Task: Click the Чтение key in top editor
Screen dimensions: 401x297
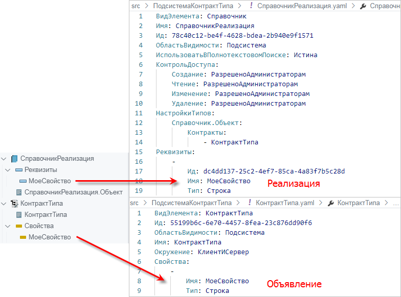Action: coord(184,84)
